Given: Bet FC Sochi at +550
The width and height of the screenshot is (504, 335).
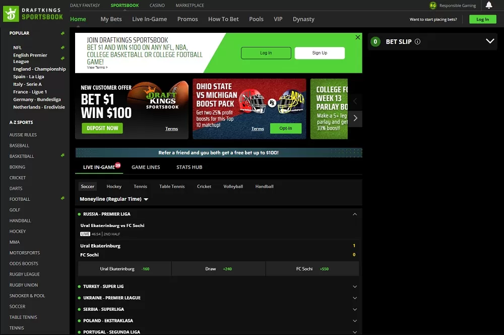Looking at the screenshot, I should (312, 269).
